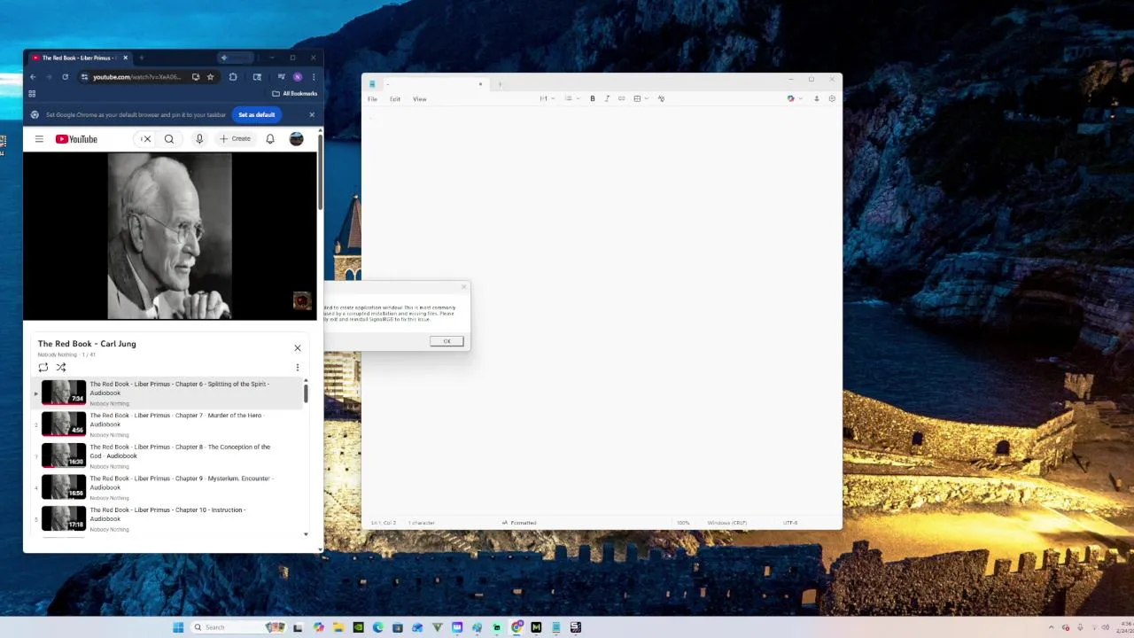Open Copilot dropdown in Notepad
This screenshot has height=638, width=1134.
[x=795, y=98]
